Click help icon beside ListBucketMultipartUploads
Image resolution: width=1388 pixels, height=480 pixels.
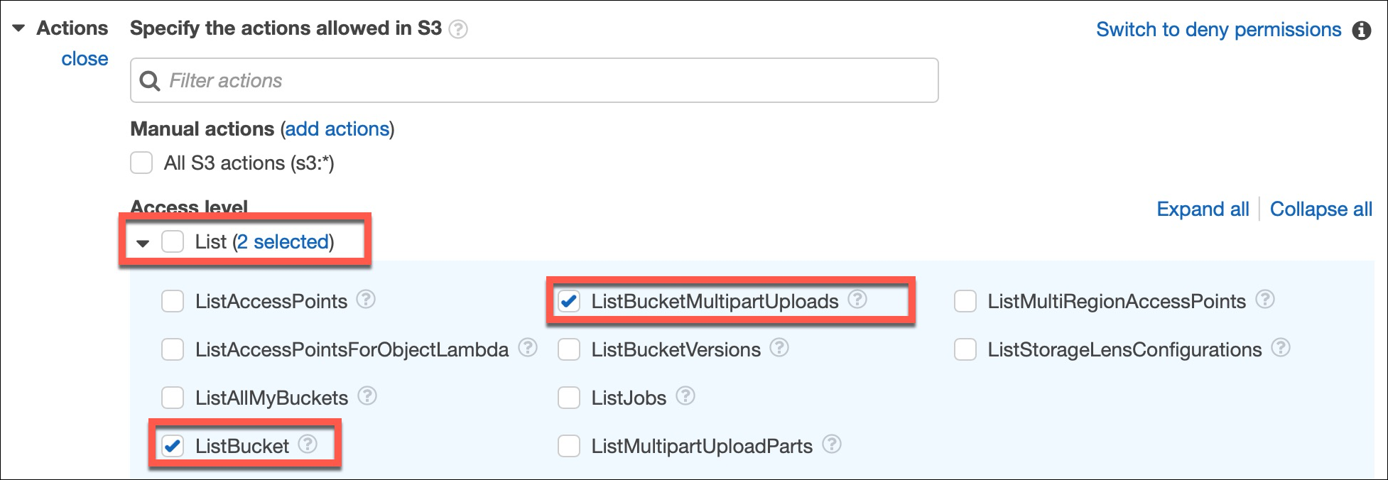(x=857, y=300)
